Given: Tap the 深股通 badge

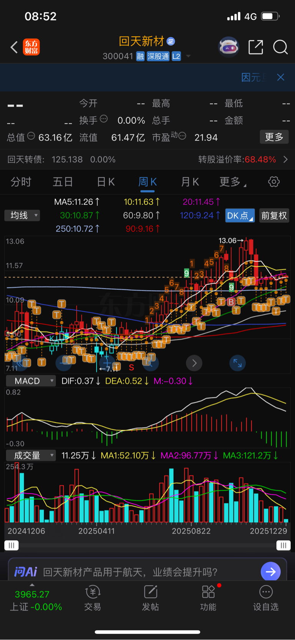Looking at the screenshot, I should 158,57.
